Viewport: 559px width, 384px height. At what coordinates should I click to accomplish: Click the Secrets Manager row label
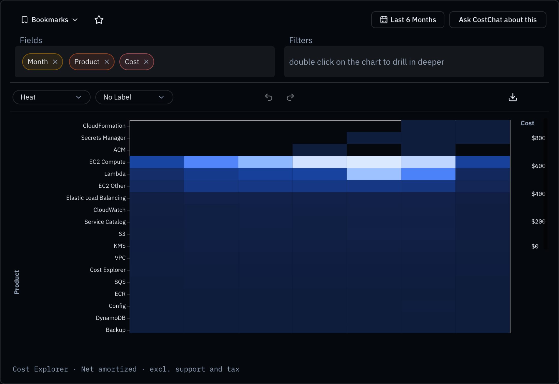103,138
